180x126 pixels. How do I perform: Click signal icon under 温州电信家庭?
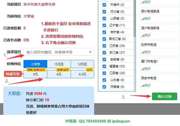[143, 35]
